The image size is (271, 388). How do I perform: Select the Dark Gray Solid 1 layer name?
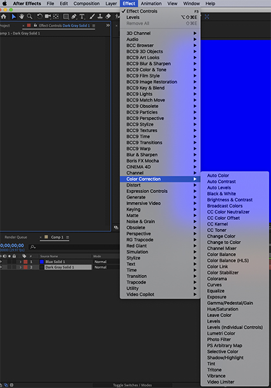(59, 267)
